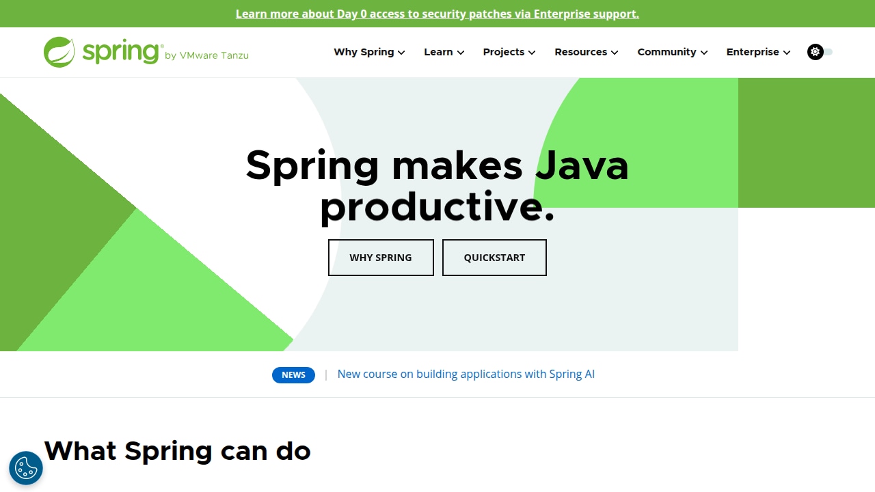The width and height of the screenshot is (875, 492).
Task: Click the 'What Spring can do' heading
Action: 178,451
